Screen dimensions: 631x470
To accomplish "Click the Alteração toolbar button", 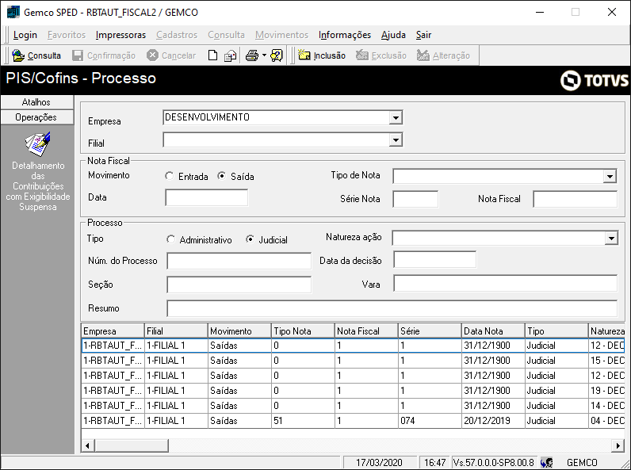I will click(443, 55).
